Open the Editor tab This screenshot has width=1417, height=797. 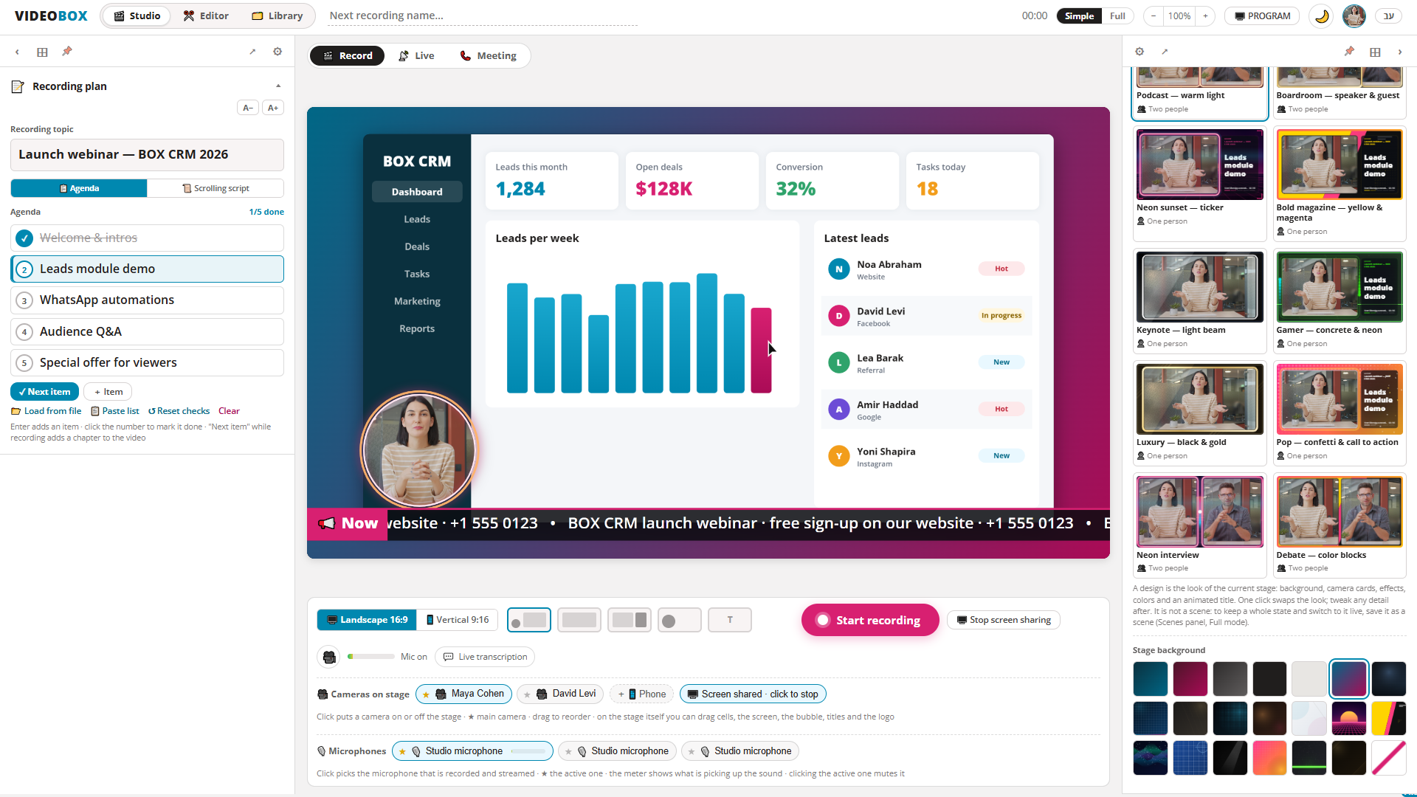point(206,15)
